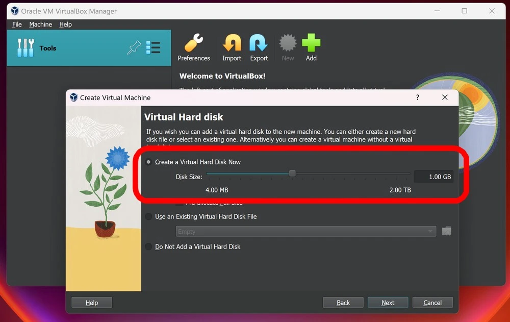Screen dimensions: 510x322
Task: Click the 4.00 MB minimum size label
Action: coord(217,190)
